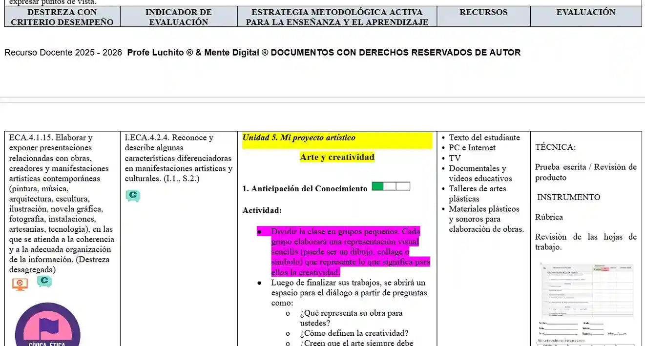
Task: Click the 'Documentales y videos educativos' resource item
Action: point(480,173)
